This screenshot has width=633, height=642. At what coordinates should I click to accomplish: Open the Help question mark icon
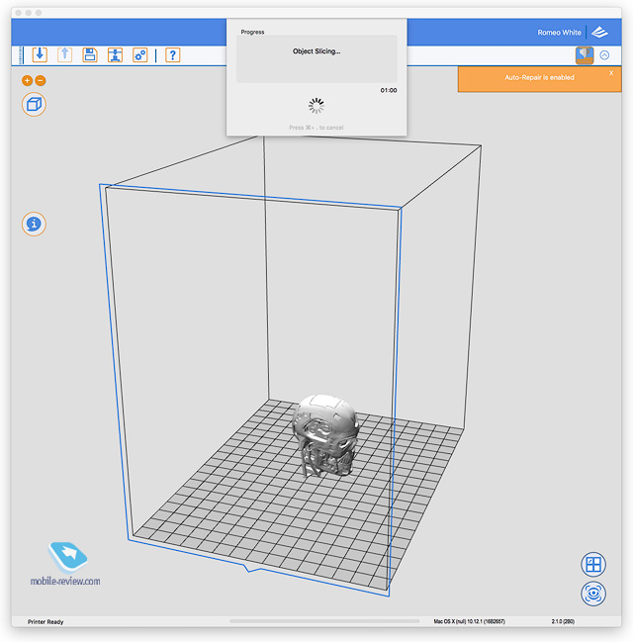(173, 54)
